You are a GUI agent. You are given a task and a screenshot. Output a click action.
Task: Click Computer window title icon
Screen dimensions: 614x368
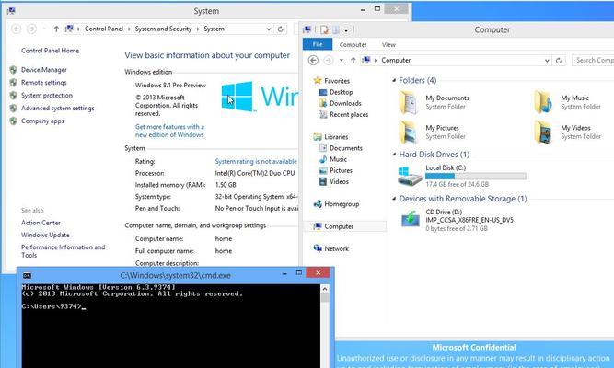click(x=307, y=29)
